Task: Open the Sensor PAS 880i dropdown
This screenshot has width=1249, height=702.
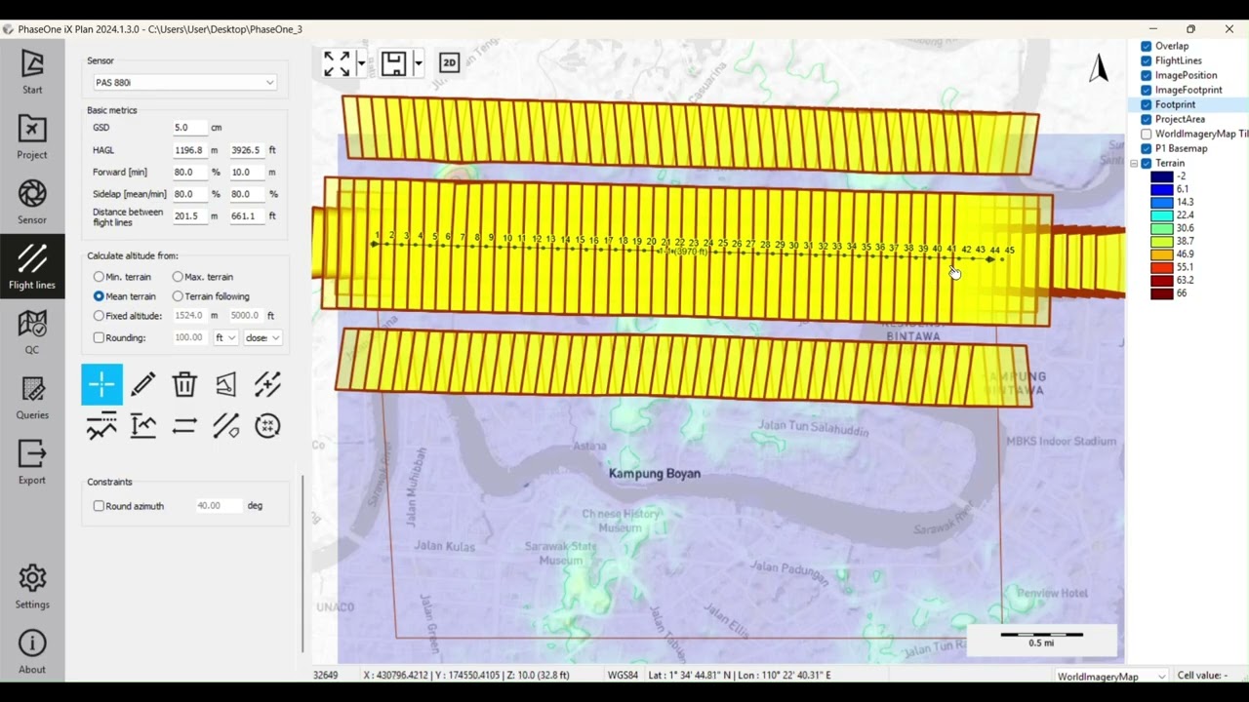Action: (x=184, y=83)
